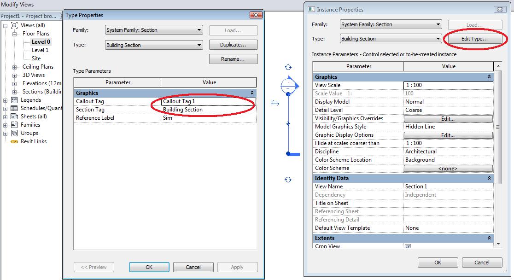The image size is (514, 280).
Task: Open Family dropdown in Type Properties
Action: (199, 30)
